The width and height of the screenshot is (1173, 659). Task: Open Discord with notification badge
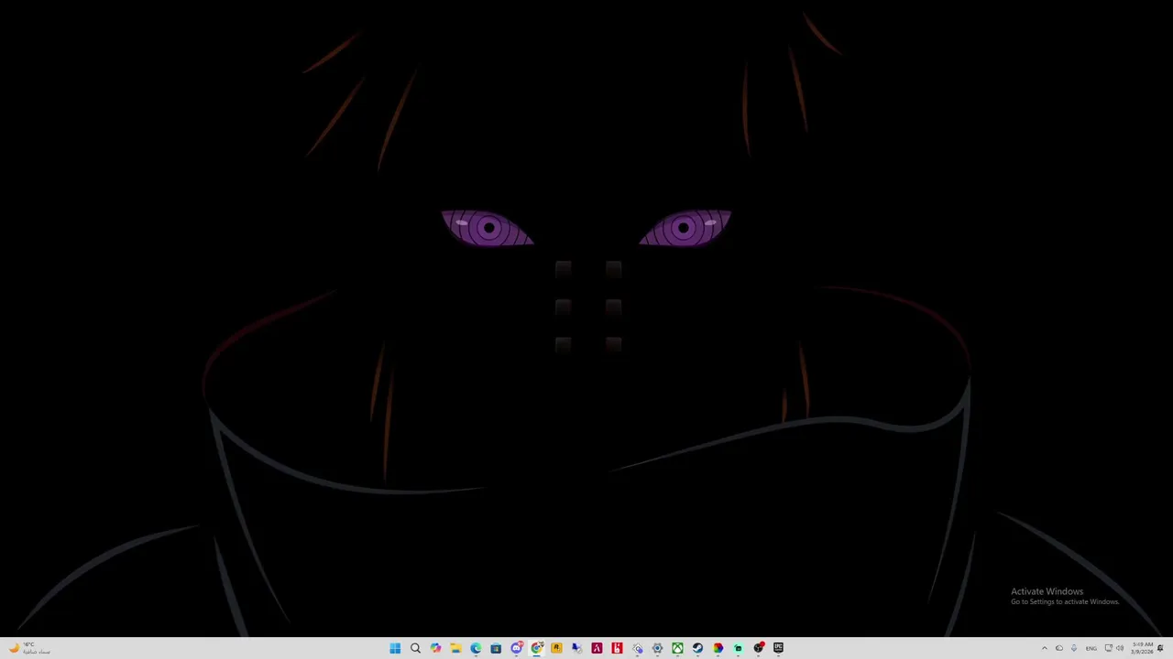517,648
